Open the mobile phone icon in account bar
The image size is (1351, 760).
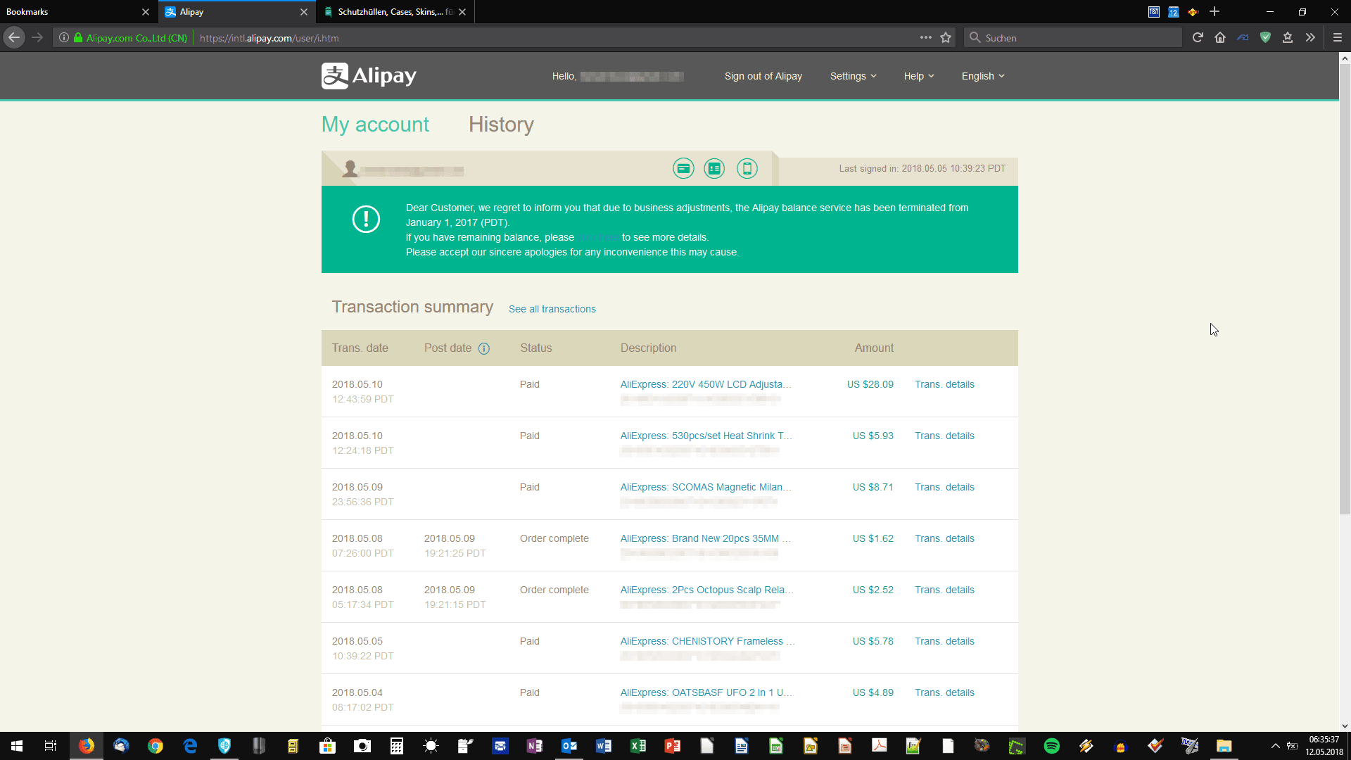click(747, 168)
